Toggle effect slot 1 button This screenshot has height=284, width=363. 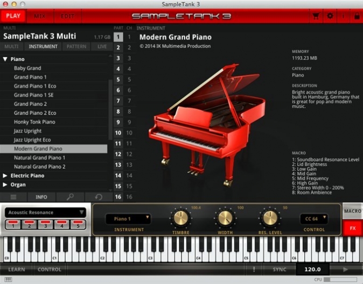point(13,224)
